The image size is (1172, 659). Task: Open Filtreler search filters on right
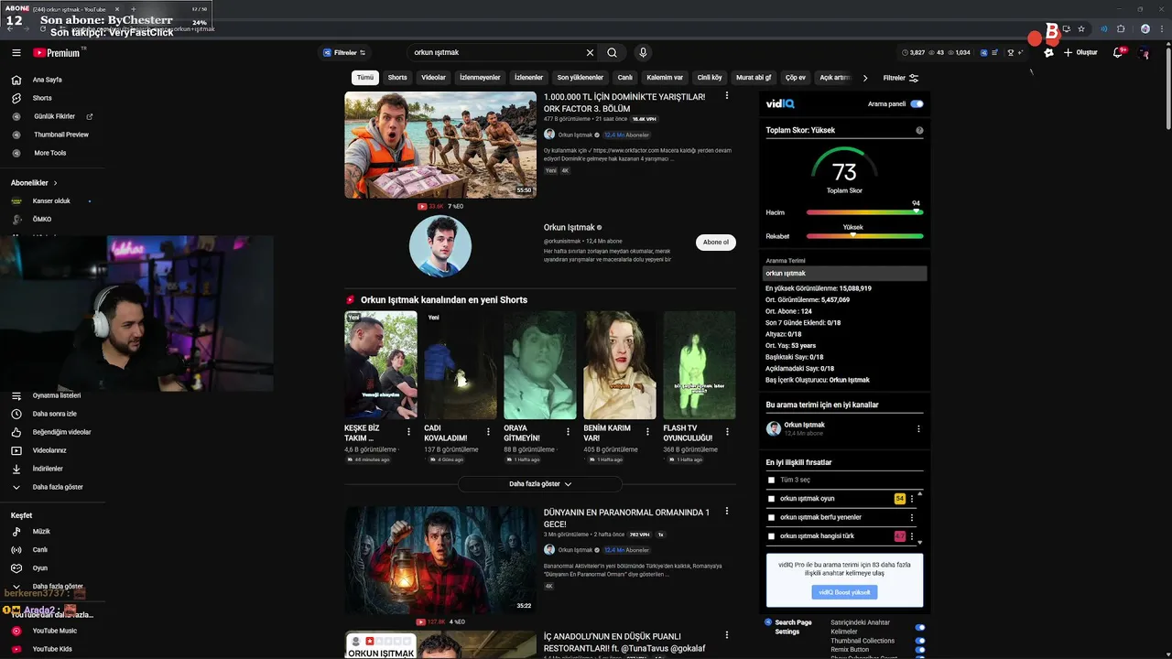901,78
